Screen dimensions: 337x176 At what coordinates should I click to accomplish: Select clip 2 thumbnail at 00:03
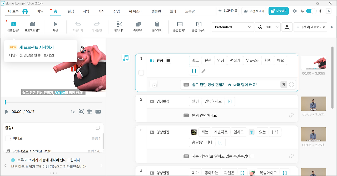pyautogui.click(x=314, y=103)
